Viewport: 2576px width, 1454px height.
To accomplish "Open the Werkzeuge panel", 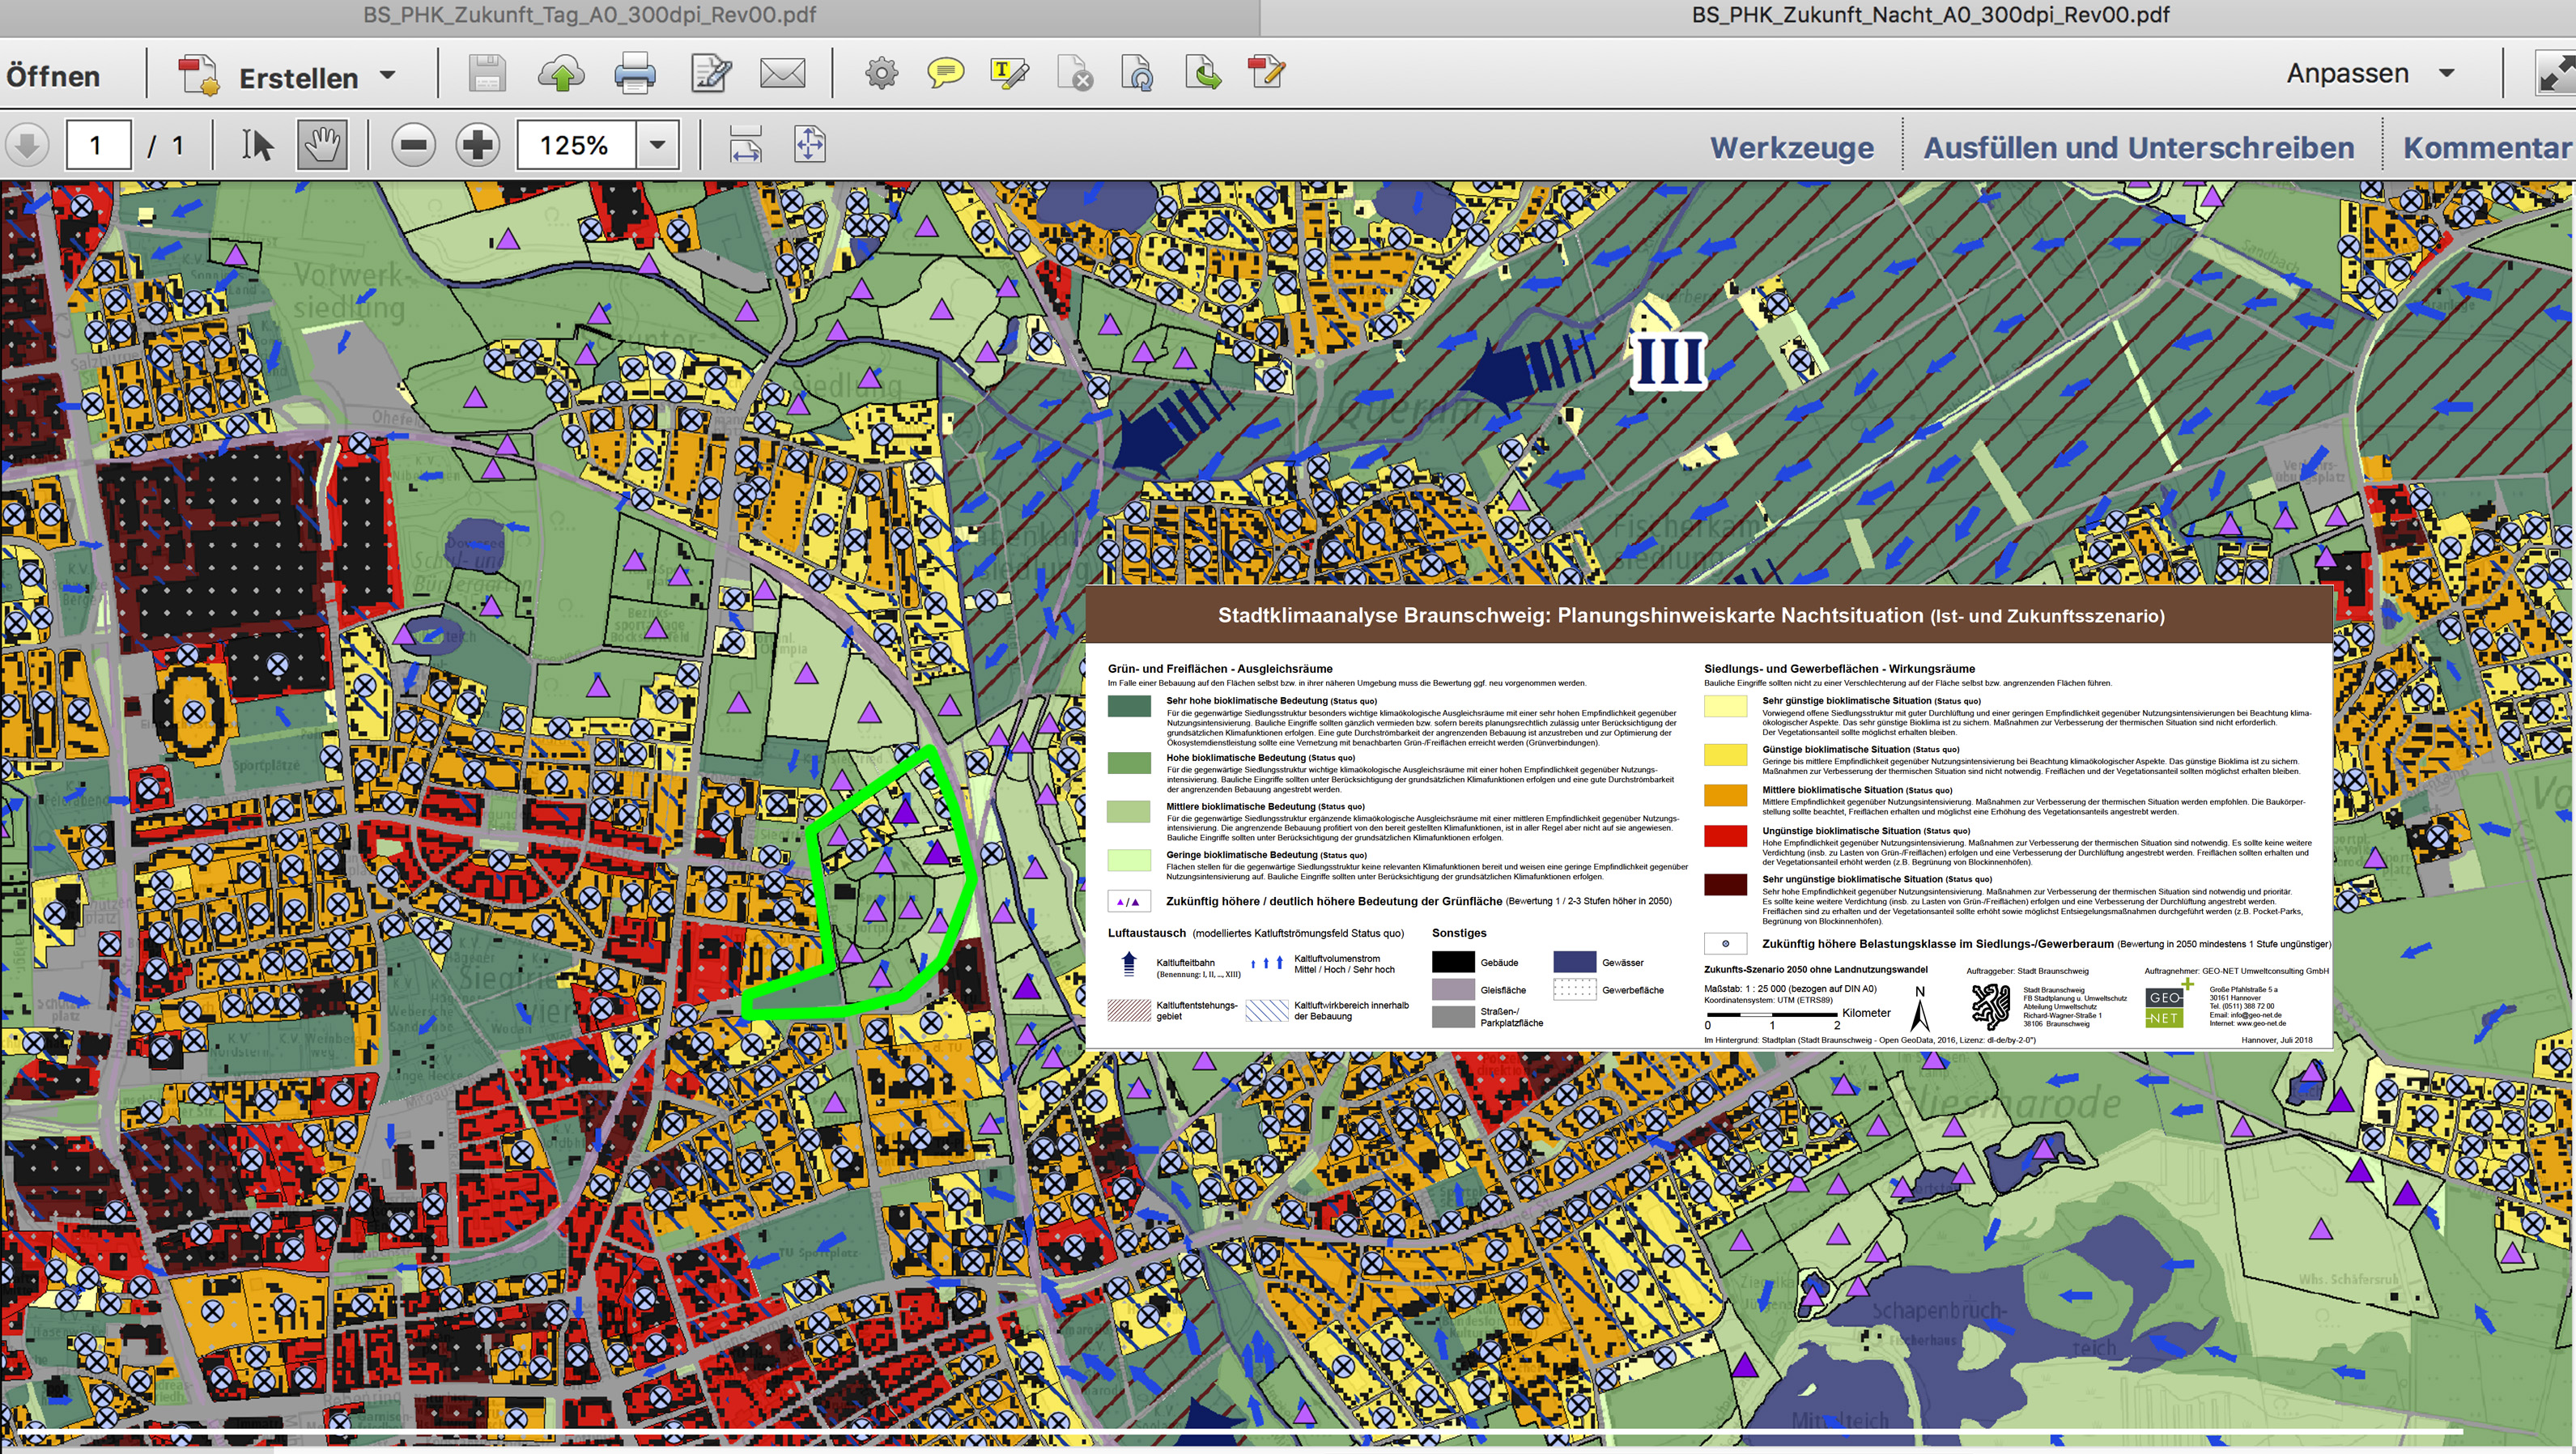I will click(1792, 148).
